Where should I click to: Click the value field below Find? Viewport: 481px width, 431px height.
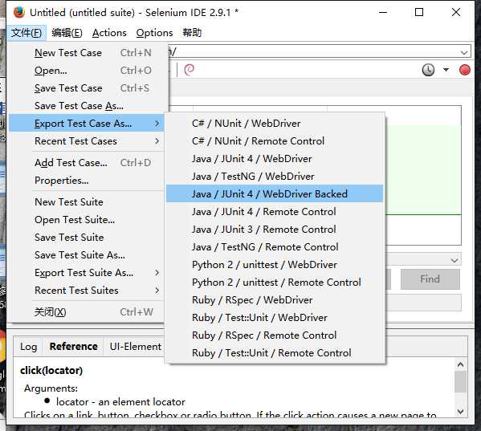(423, 303)
